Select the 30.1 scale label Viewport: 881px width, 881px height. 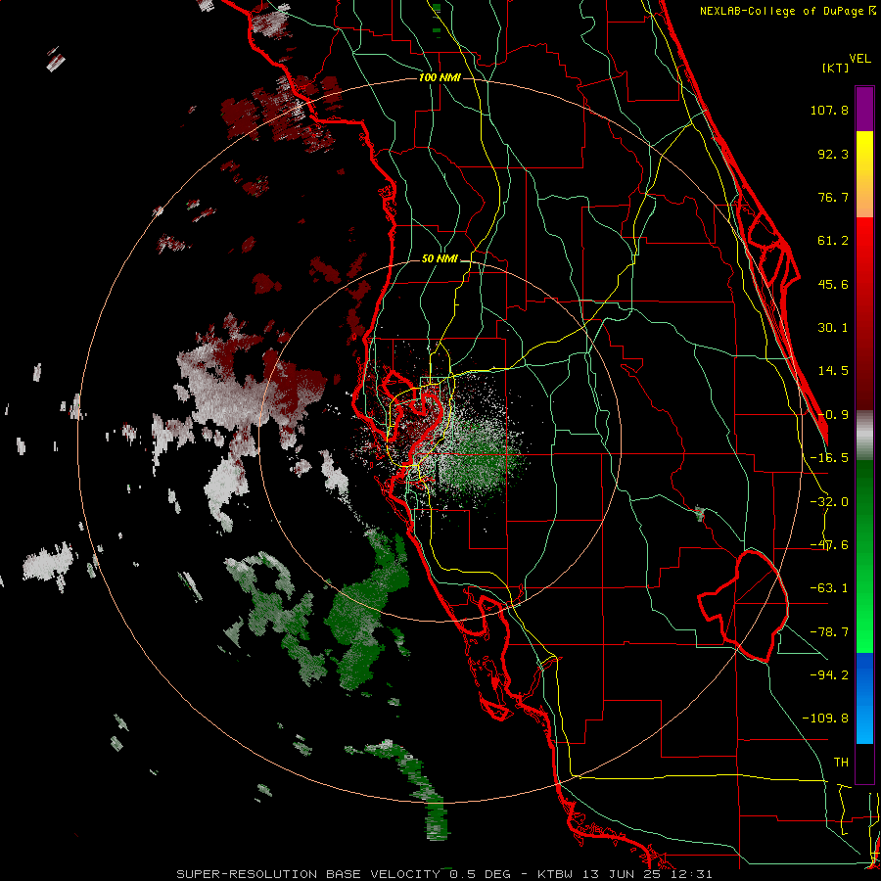(x=833, y=328)
